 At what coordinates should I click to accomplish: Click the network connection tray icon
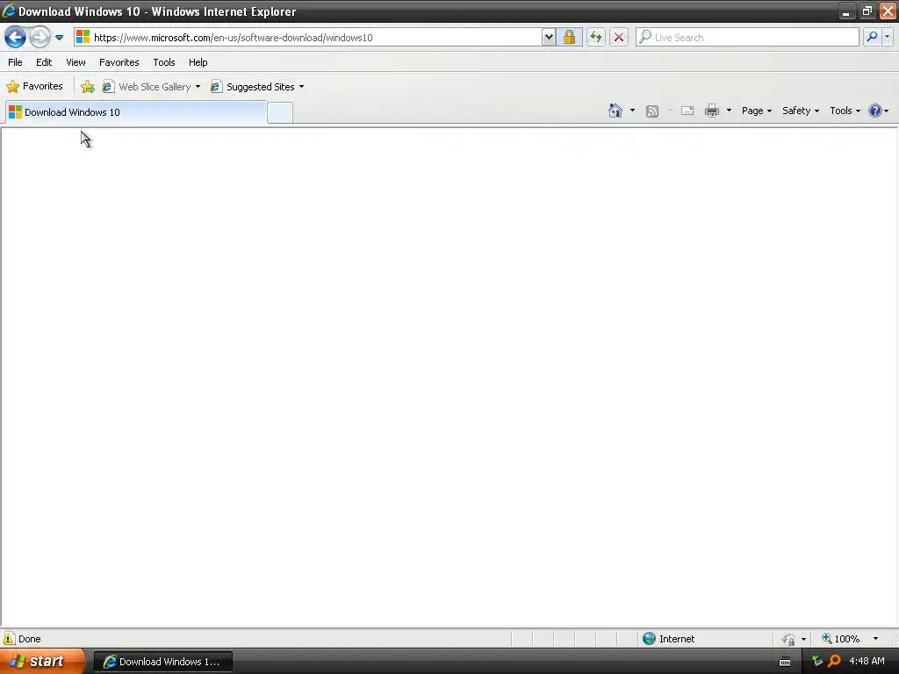[x=817, y=661]
